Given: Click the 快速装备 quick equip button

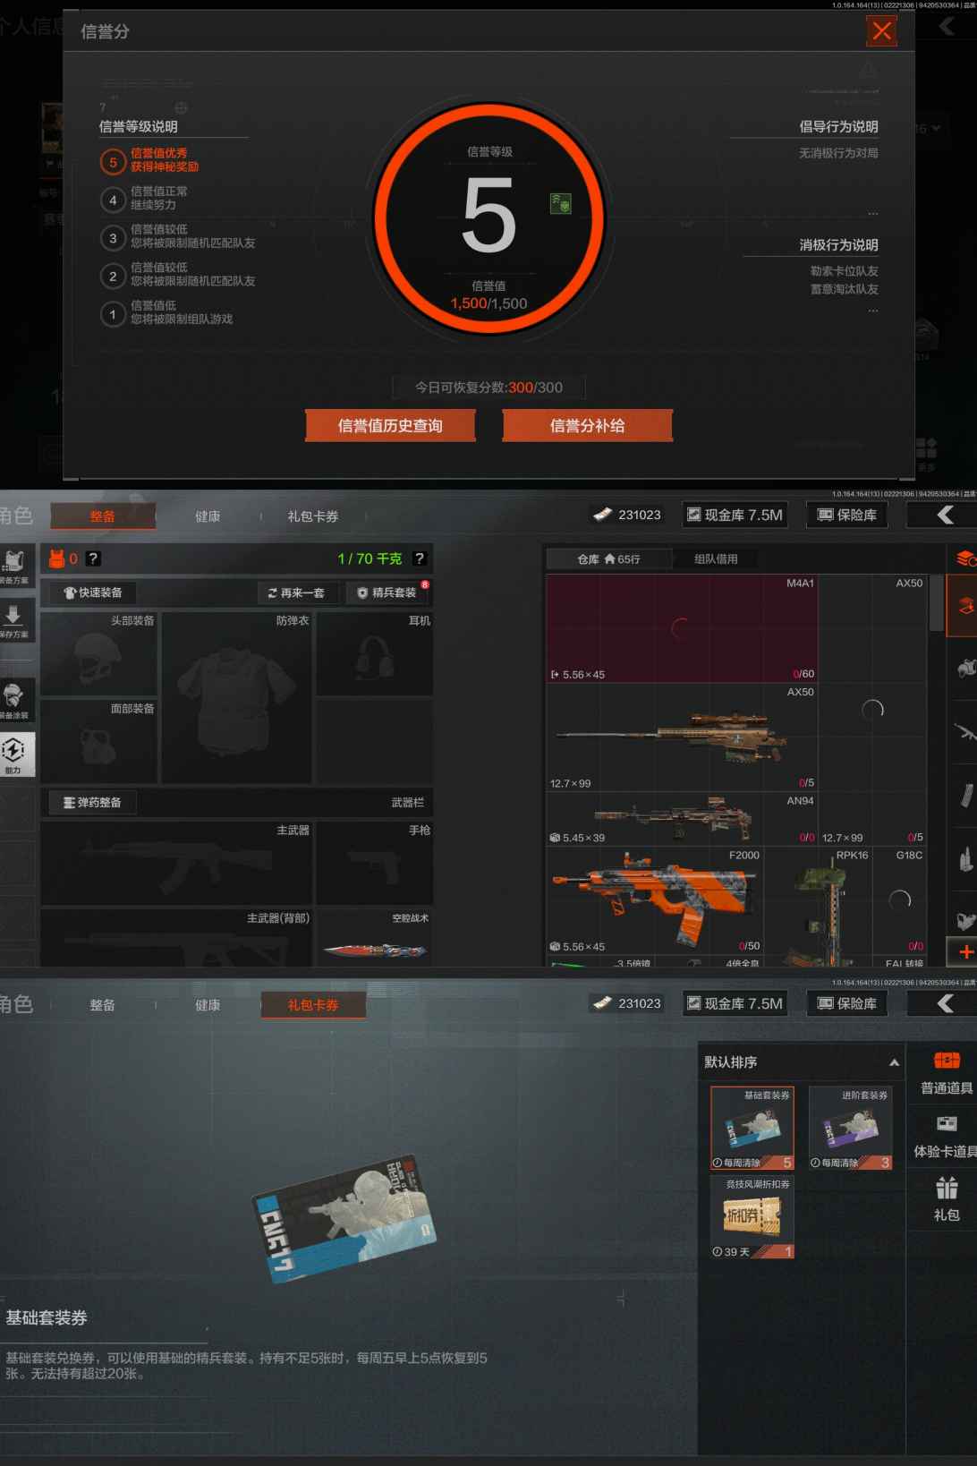Looking at the screenshot, I should coord(93,592).
